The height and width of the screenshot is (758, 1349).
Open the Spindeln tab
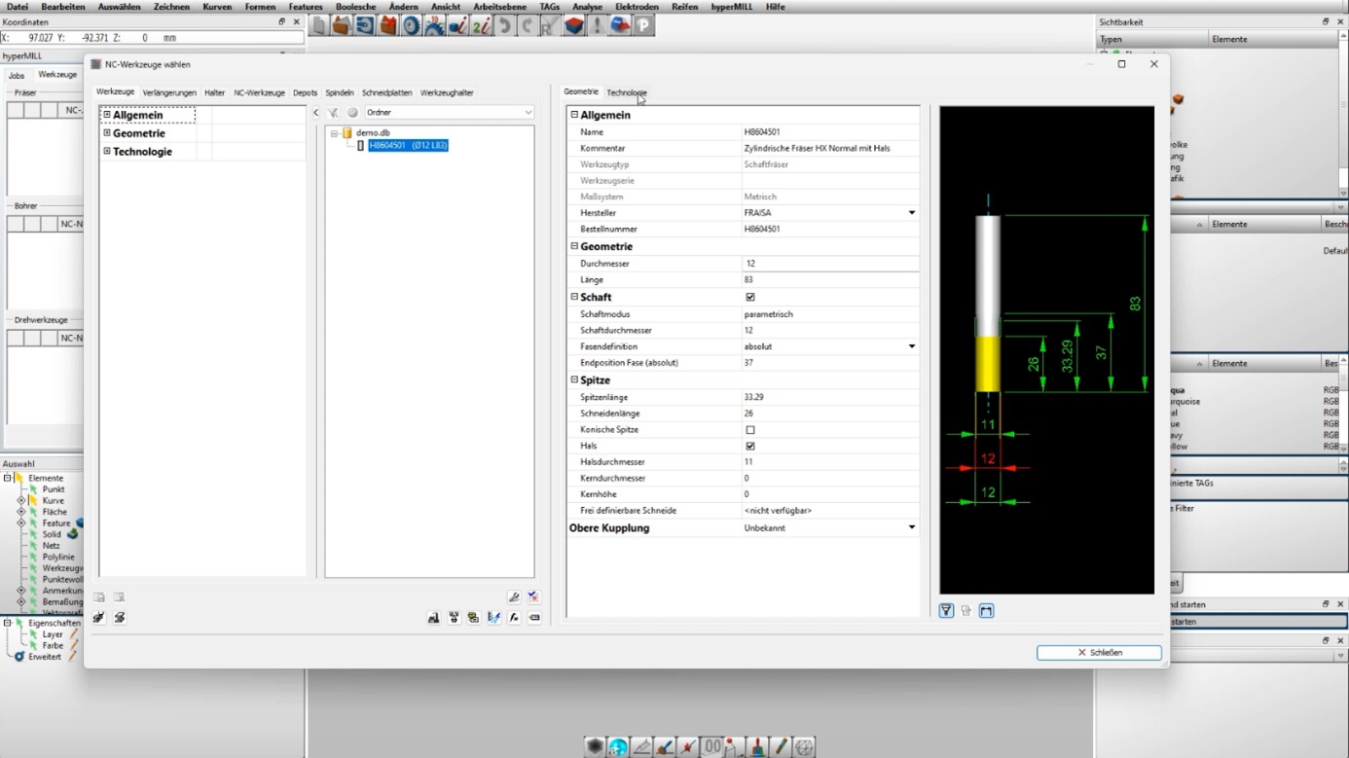pyautogui.click(x=340, y=93)
